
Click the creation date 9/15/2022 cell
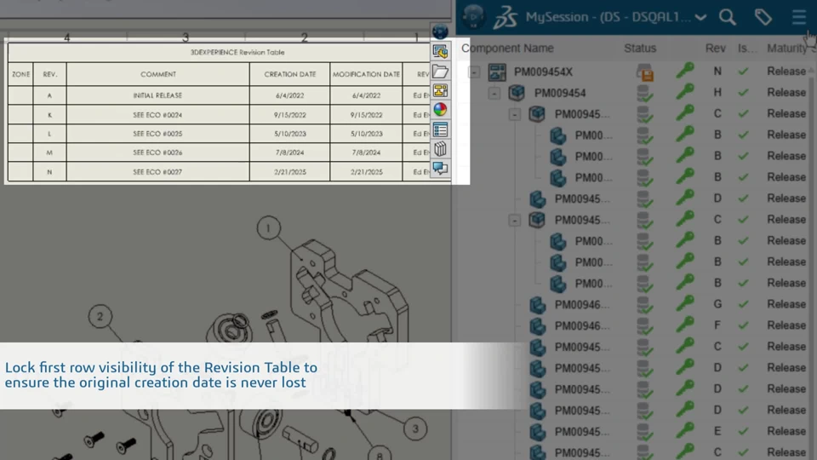pyautogui.click(x=289, y=115)
